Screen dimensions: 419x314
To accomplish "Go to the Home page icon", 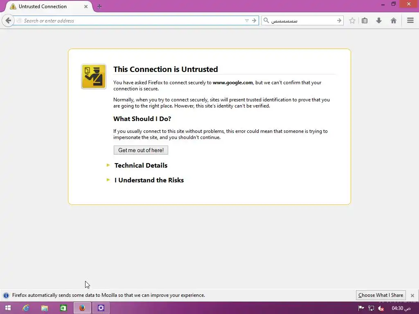I will tap(393, 20).
